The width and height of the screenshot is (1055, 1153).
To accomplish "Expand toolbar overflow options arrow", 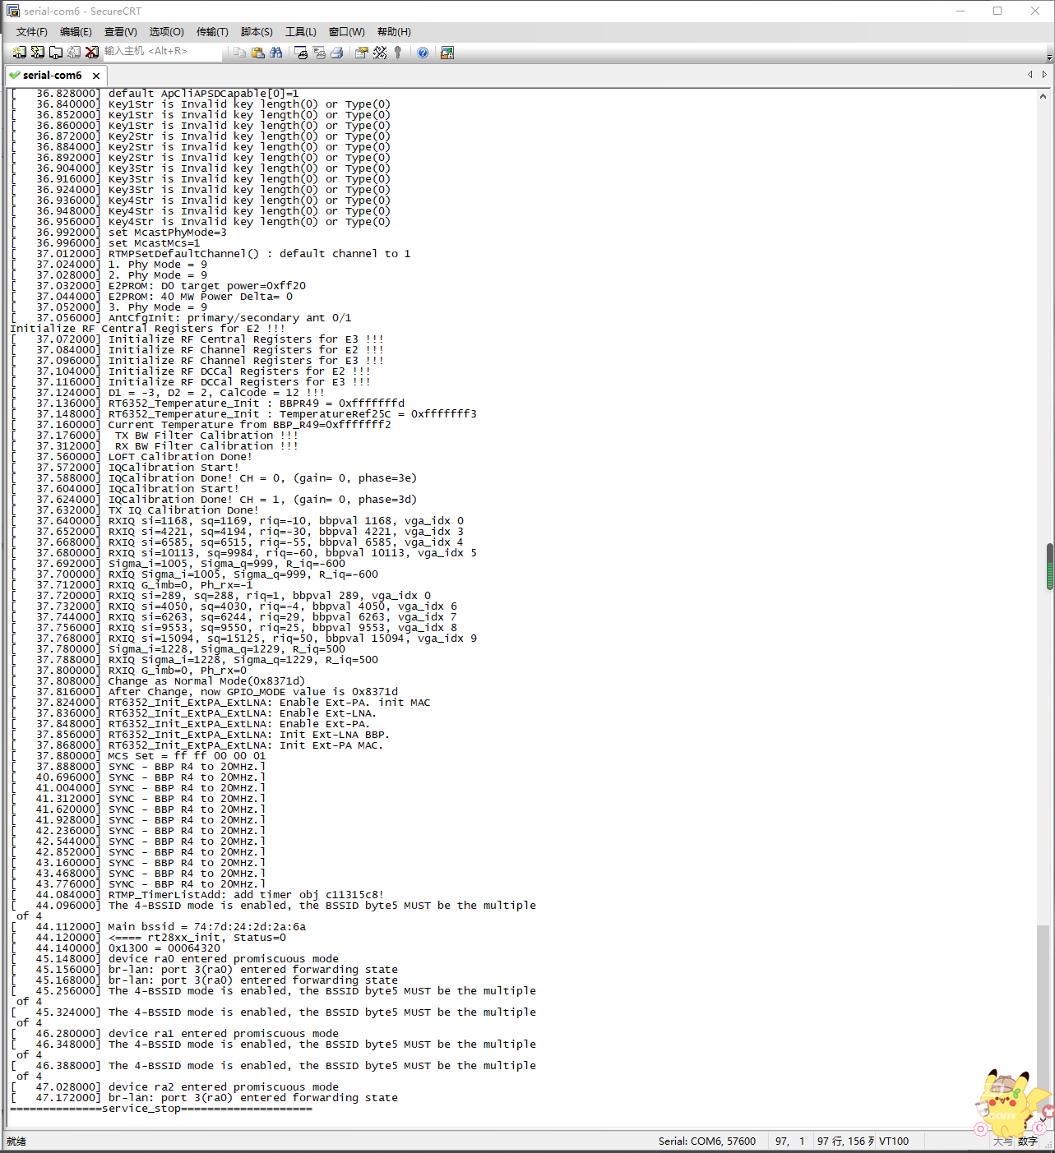I will click(x=1049, y=57).
